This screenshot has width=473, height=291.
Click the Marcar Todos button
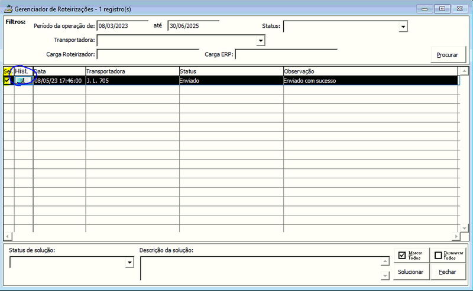click(412, 255)
